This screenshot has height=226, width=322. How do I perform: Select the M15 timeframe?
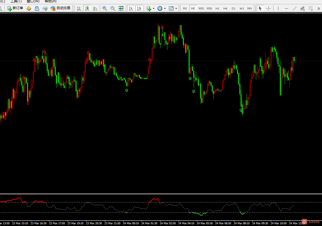point(201,8)
